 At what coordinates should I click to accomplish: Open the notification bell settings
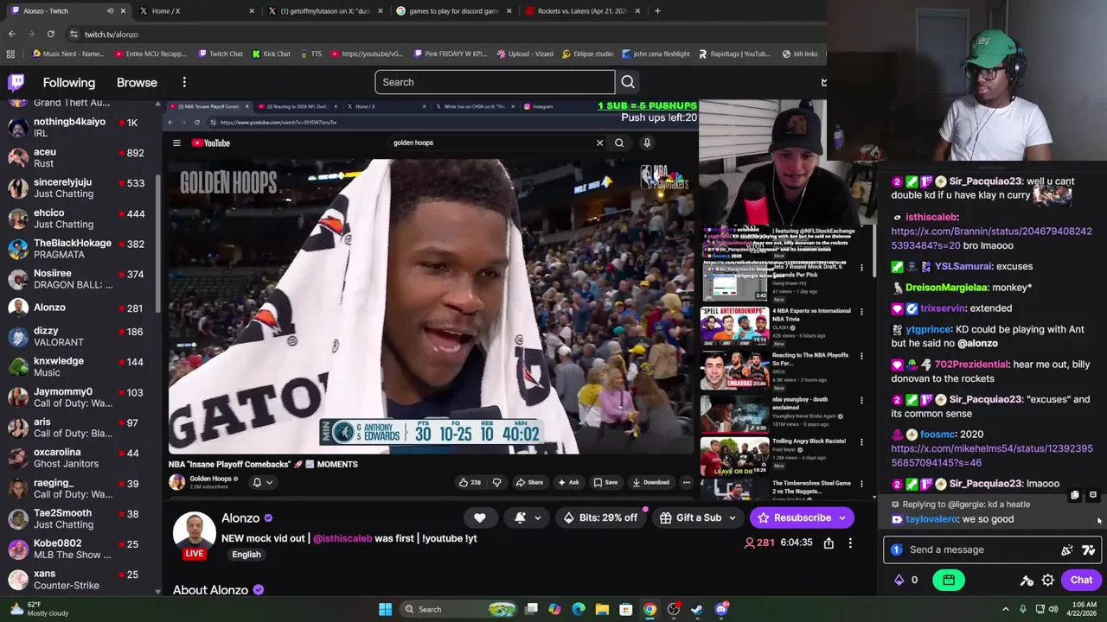[x=520, y=517]
